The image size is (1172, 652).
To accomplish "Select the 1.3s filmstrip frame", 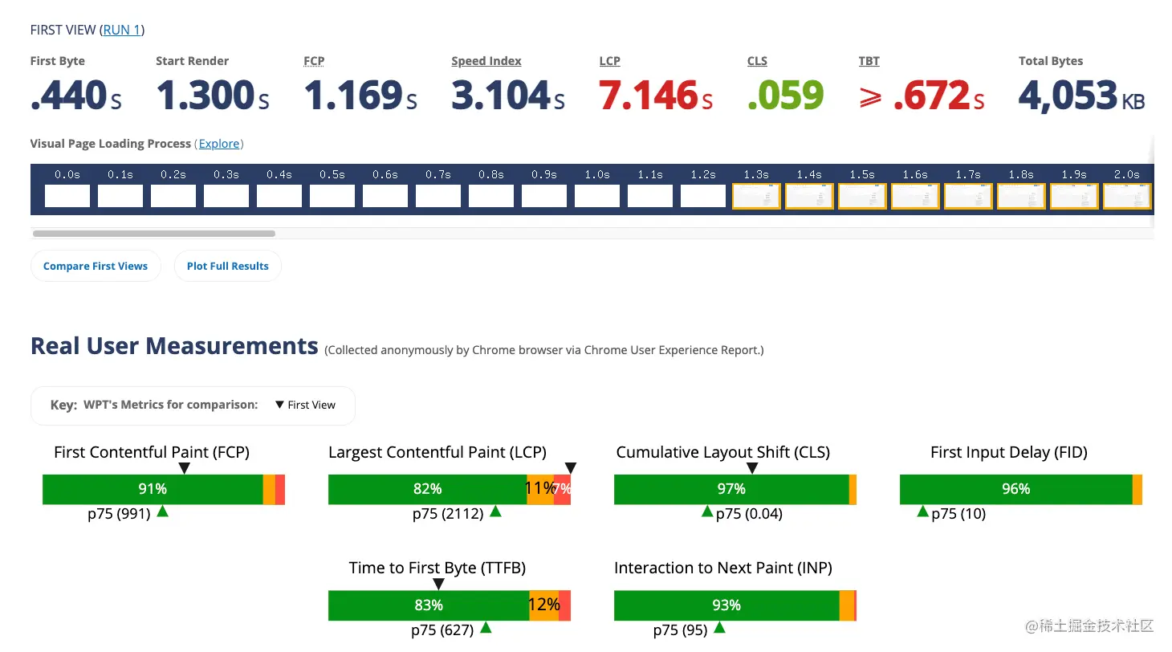I will tap(756, 196).
